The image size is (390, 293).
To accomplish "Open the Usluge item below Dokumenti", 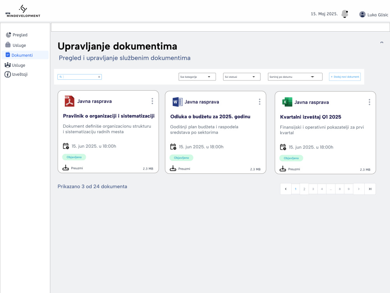I will [x=18, y=65].
